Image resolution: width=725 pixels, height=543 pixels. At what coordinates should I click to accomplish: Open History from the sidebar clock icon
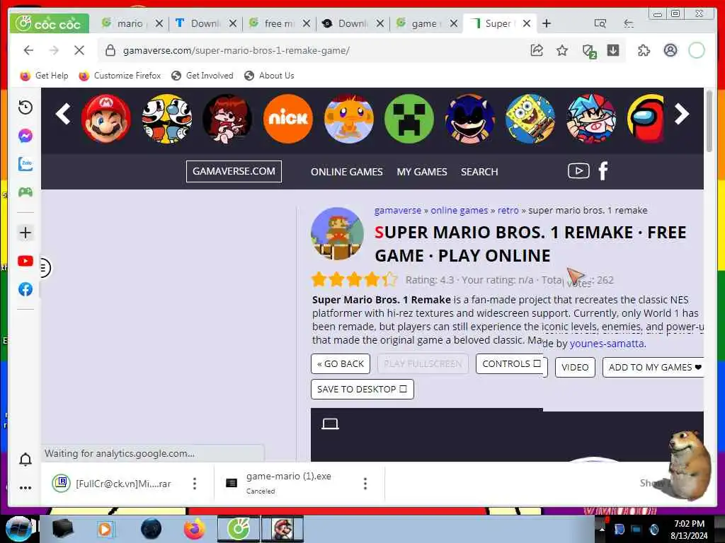click(25, 107)
